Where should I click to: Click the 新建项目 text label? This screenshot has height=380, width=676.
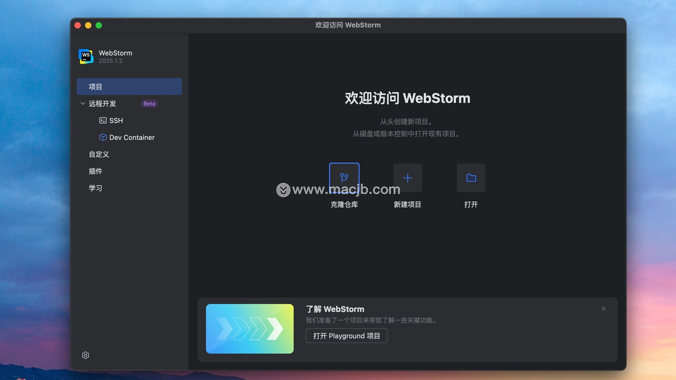[407, 204]
